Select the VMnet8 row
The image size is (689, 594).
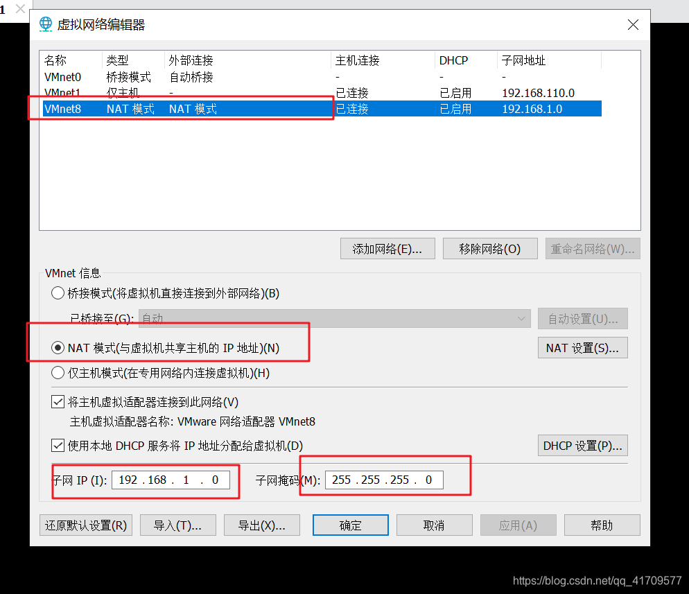(322, 109)
